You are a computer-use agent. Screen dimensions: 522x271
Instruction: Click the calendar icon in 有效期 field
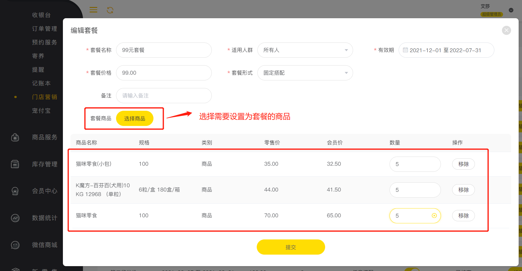[405, 50]
